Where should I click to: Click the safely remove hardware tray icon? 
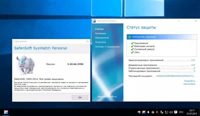tap(162, 112)
